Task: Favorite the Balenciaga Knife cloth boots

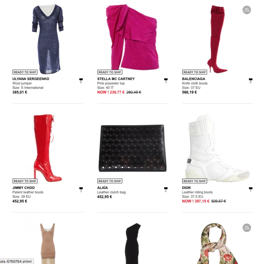Action: pos(251,79)
